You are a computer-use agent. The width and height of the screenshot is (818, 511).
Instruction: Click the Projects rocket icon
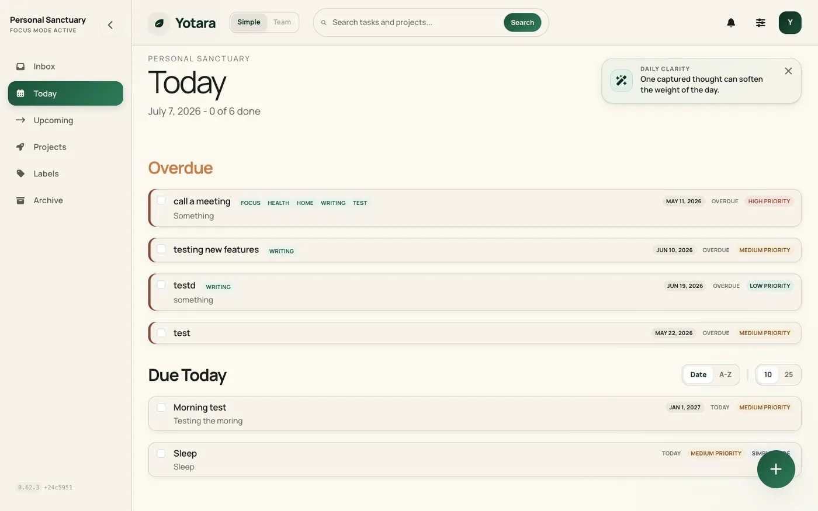(x=20, y=147)
